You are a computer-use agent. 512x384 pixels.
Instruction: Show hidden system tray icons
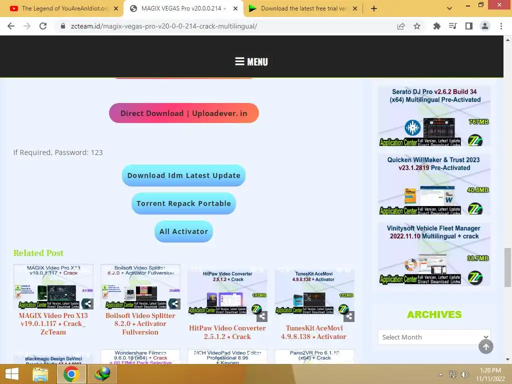[x=441, y=374]
